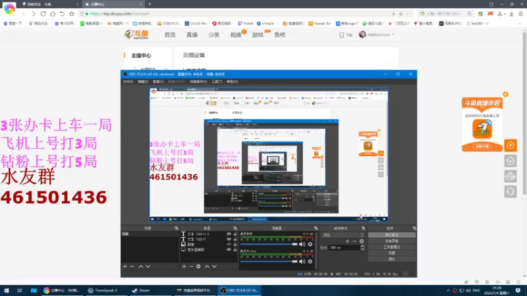
Task: Click the home icon in Douyu sidebar
Action: click(x=511, y=160)
